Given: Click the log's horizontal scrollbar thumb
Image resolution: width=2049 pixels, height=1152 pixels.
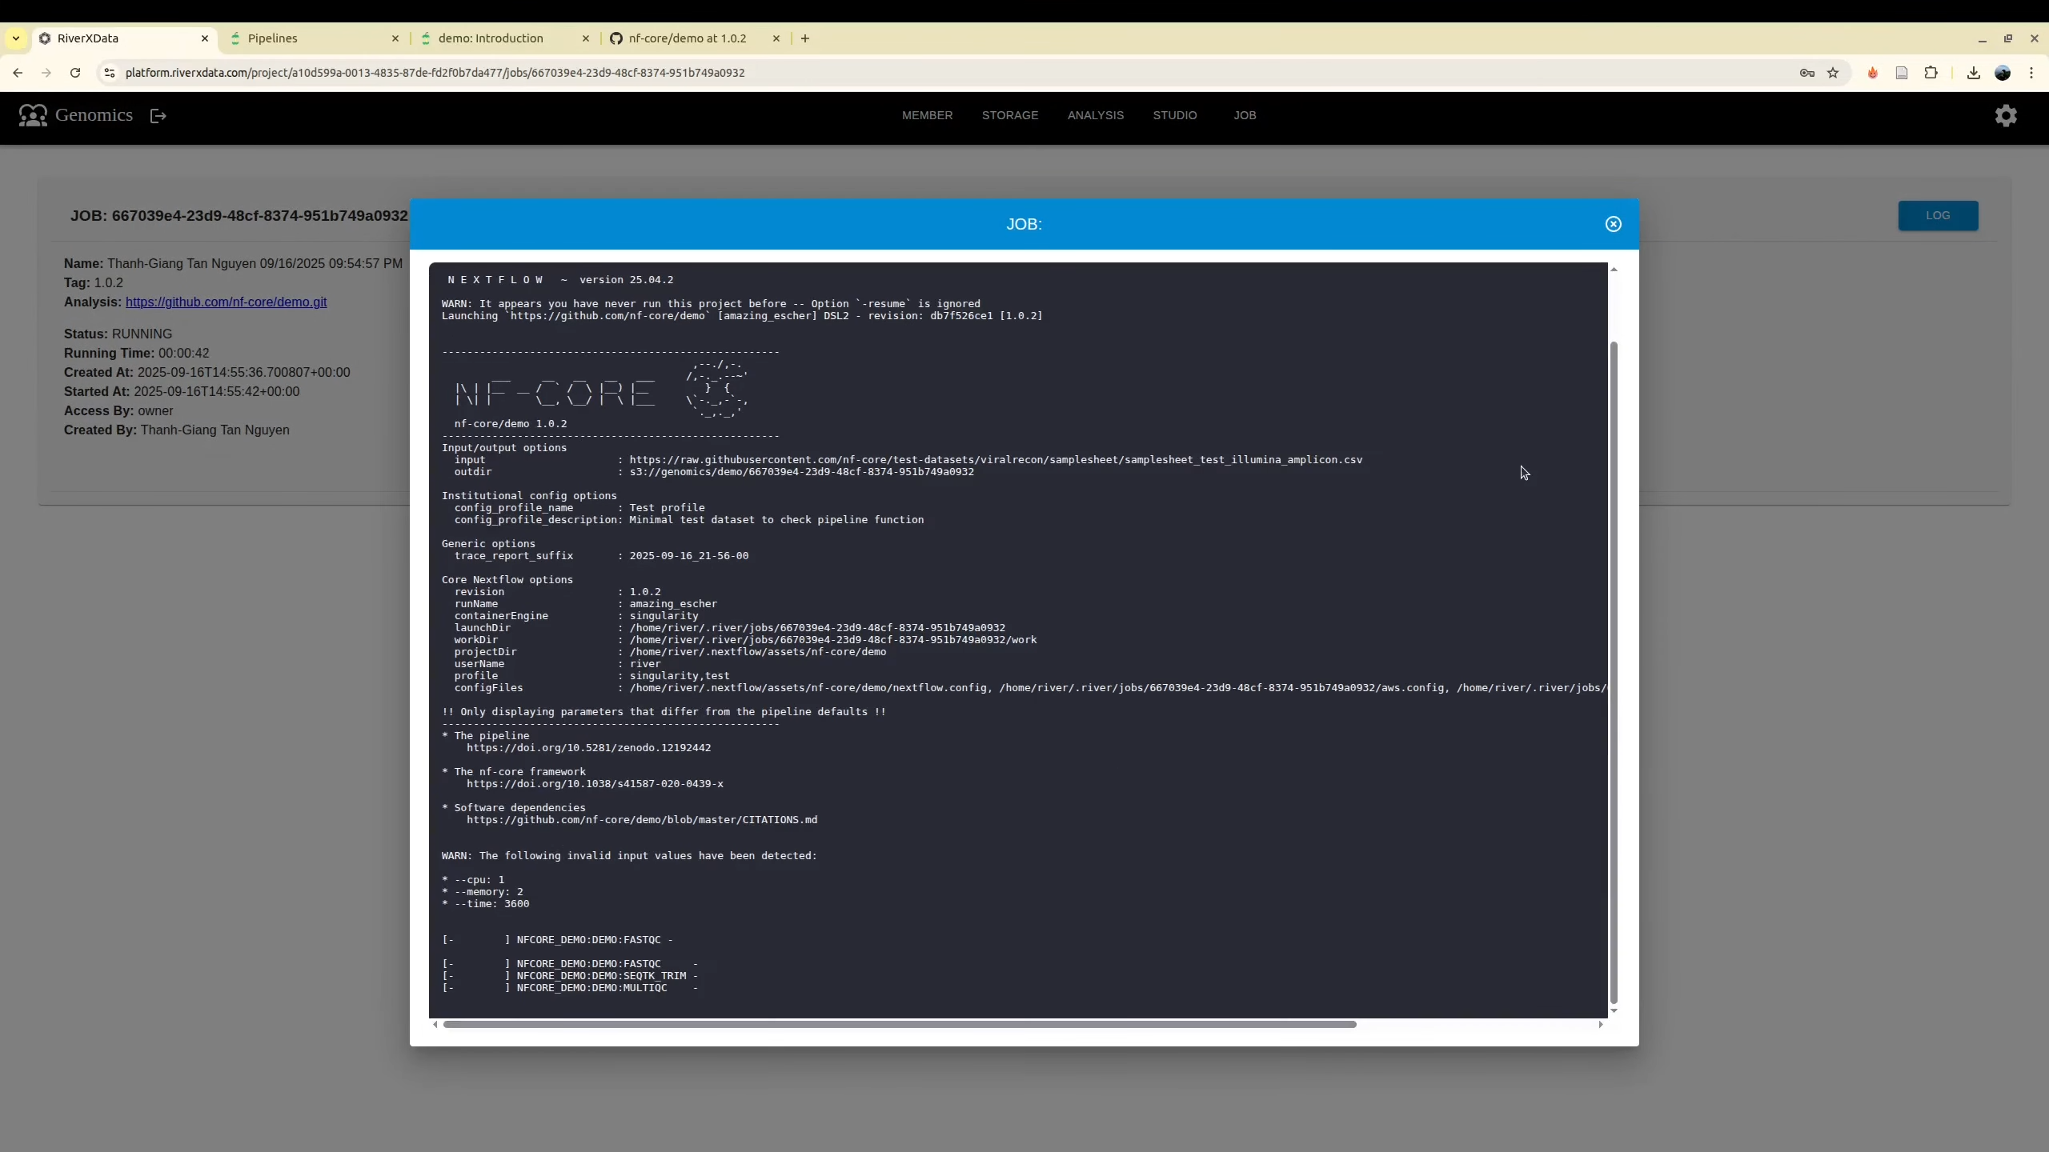Looking at the screenshot, I should click(x=899, y=1024).
